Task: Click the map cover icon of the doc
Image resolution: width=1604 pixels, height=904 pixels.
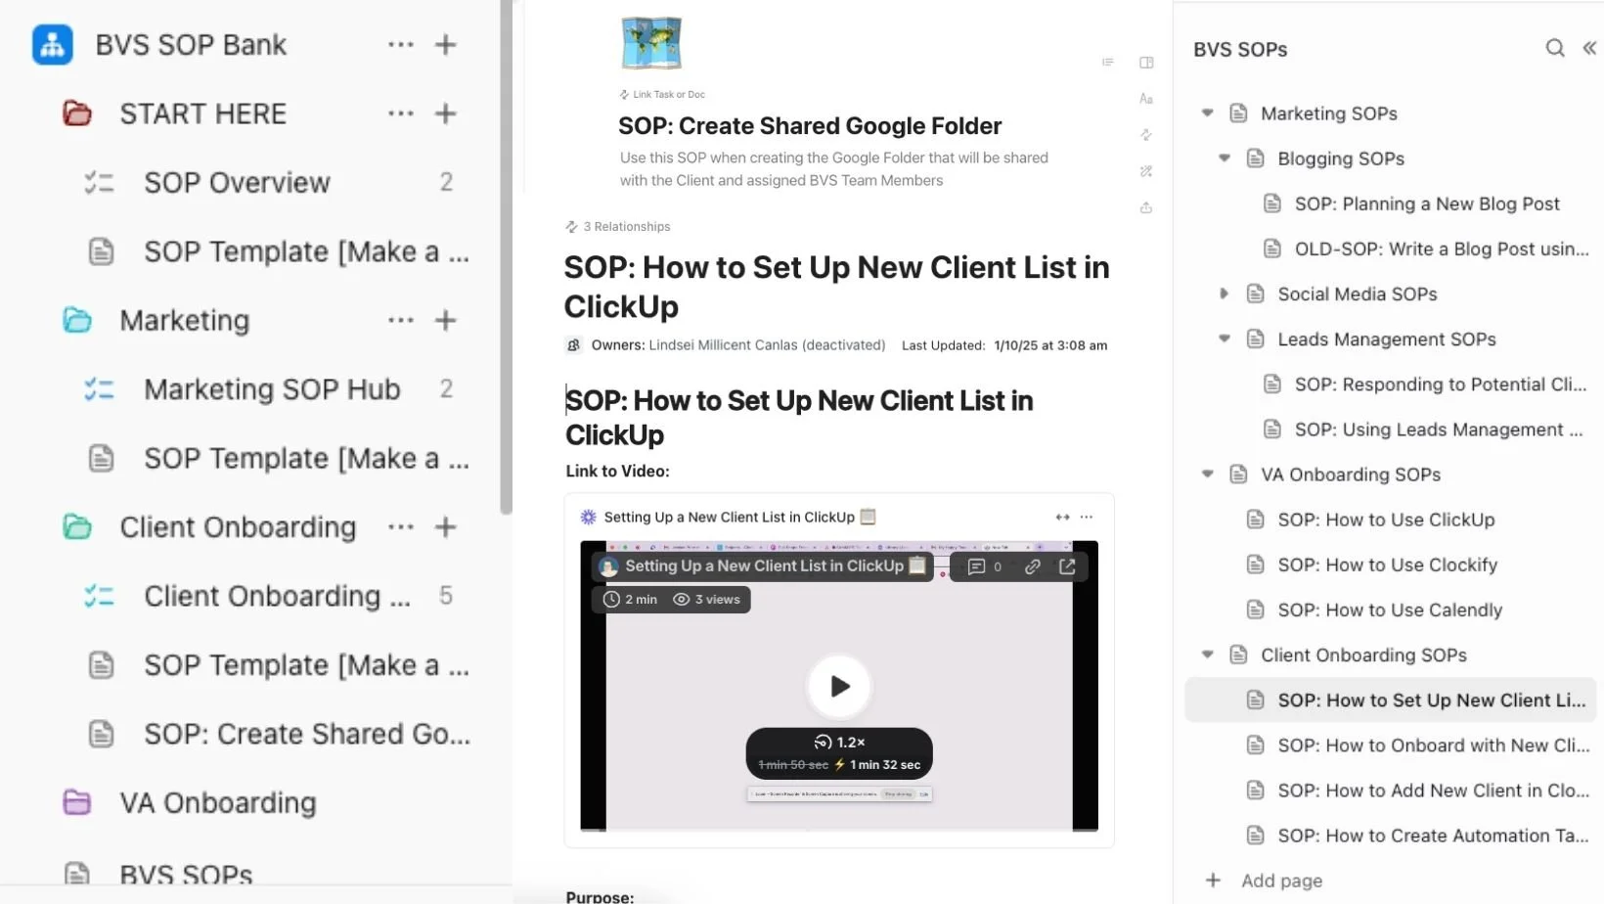Action: point(651,43)
